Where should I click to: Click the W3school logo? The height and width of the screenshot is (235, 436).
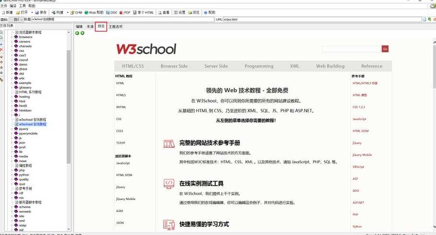click(x=146, y=49)
